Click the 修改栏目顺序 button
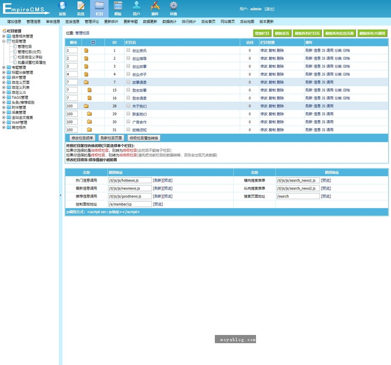 point(82,138)
